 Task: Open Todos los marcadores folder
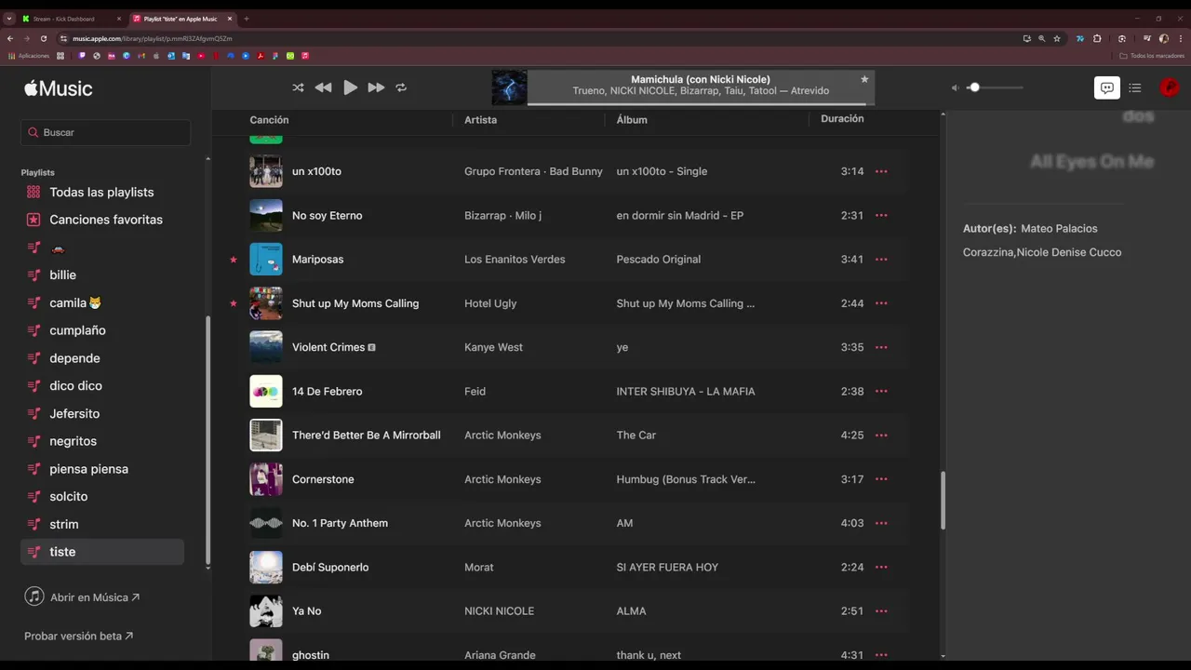click(x=1152, y=56)
